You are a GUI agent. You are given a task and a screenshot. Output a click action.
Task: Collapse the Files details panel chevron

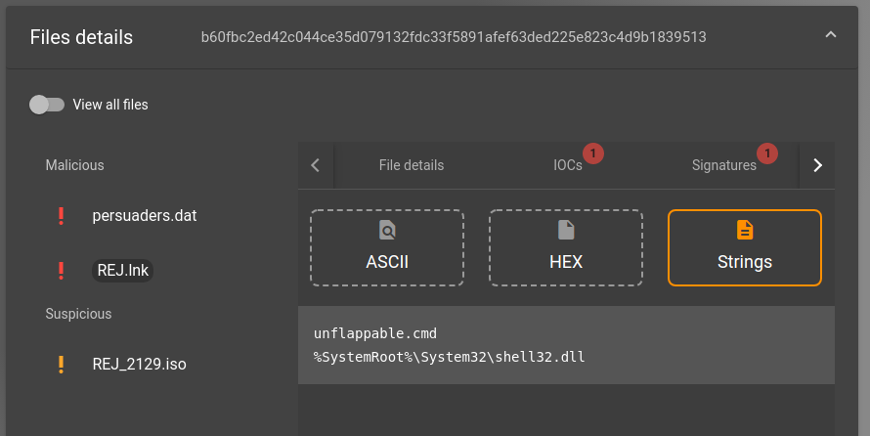tap(831, 35)
